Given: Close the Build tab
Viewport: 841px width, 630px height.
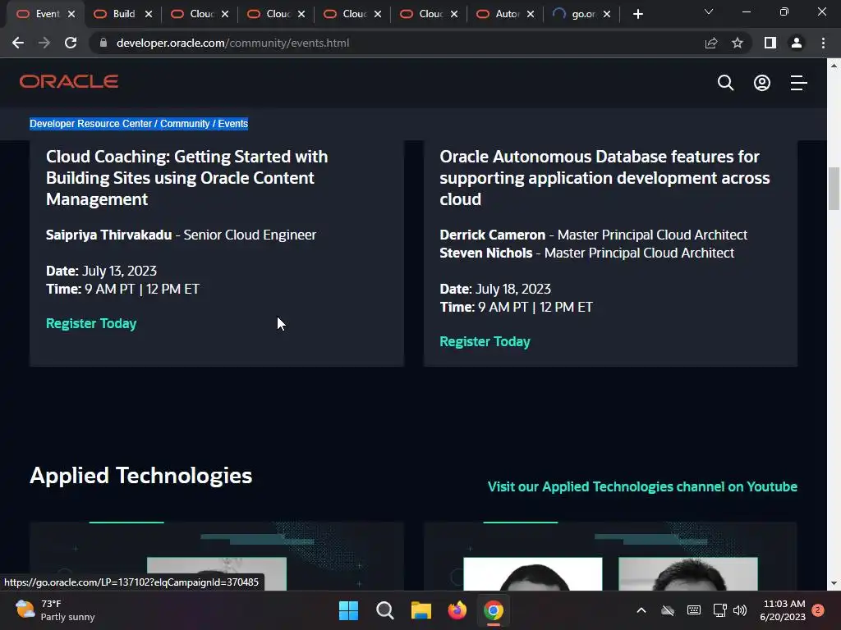Looking at the screenshot, I should click(x=149, y=14).
